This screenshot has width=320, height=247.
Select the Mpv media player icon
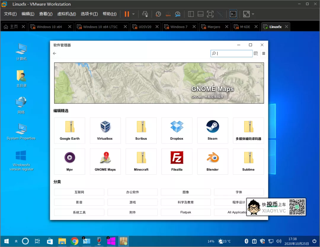click(70, 157)
